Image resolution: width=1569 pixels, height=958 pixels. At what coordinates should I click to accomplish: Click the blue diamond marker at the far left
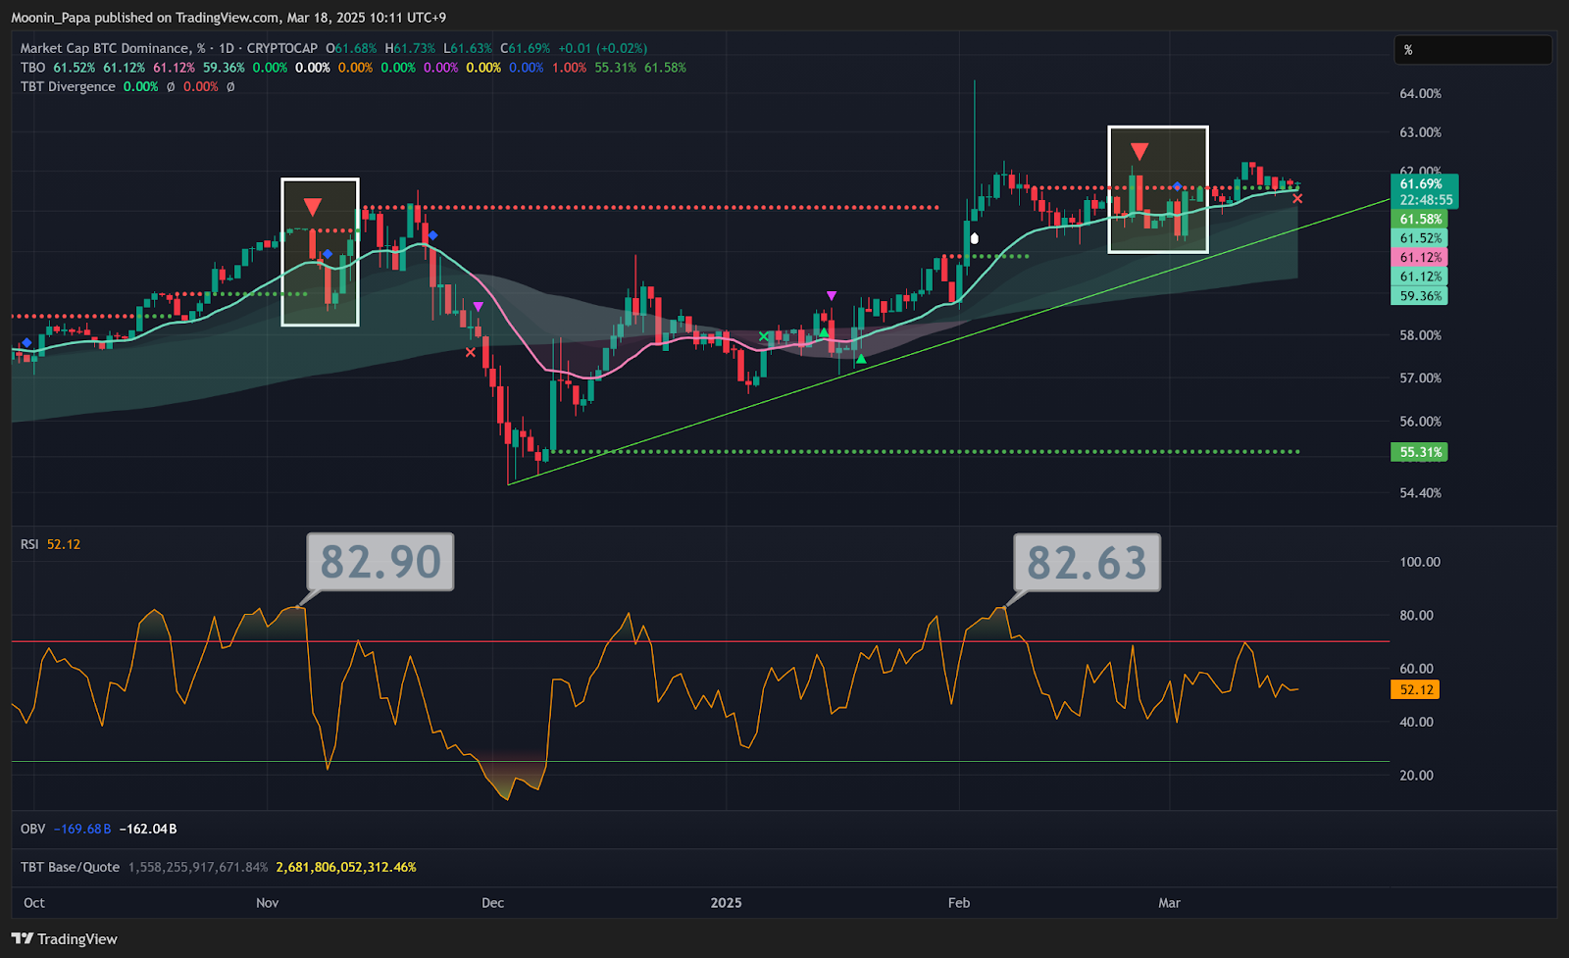26,342
